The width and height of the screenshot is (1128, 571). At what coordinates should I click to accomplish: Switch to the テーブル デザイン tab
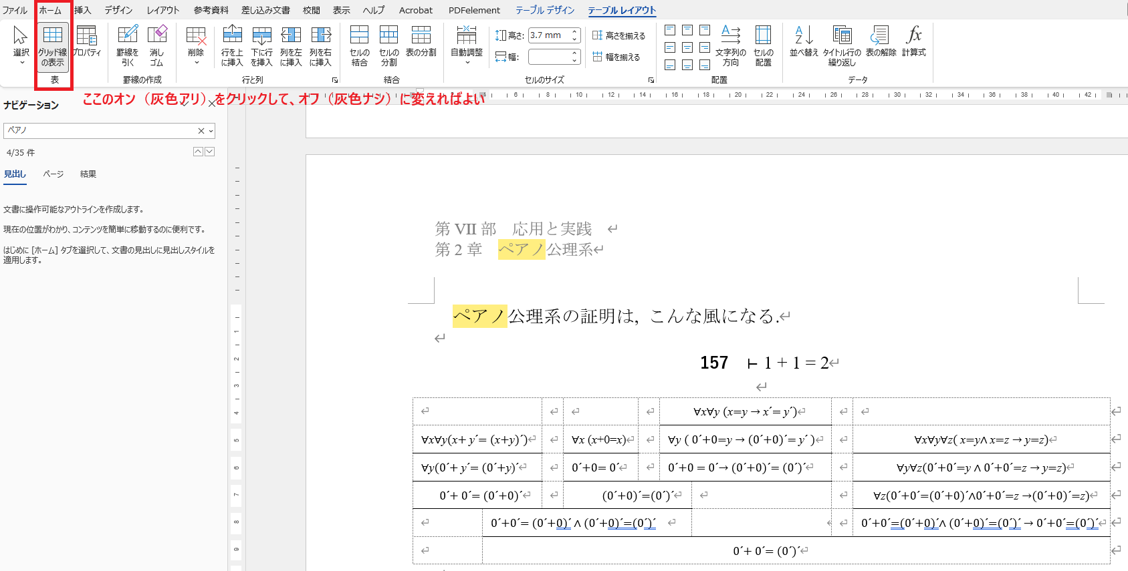pyautogui.click(x=545, y=10)
